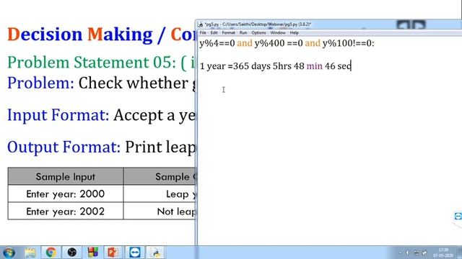Click 'y%100!==0:' in the code line
Viewport: 462px width, 259px height.
pos(348,43)
